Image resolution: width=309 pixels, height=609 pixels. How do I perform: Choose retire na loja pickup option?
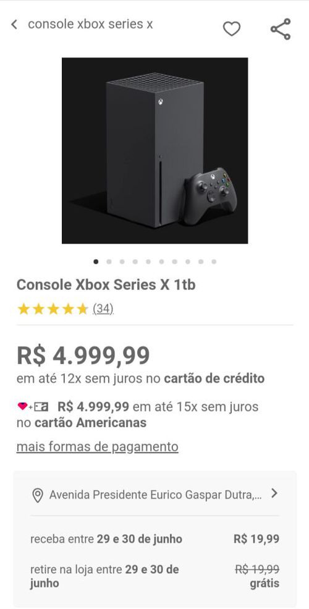154,576
